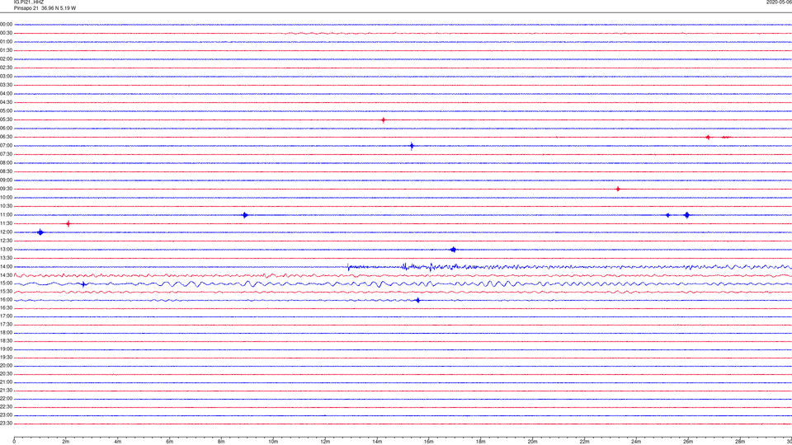
Task: Select the 18m axis tick label
Action: pyautogui.click(x=481, y=442)
